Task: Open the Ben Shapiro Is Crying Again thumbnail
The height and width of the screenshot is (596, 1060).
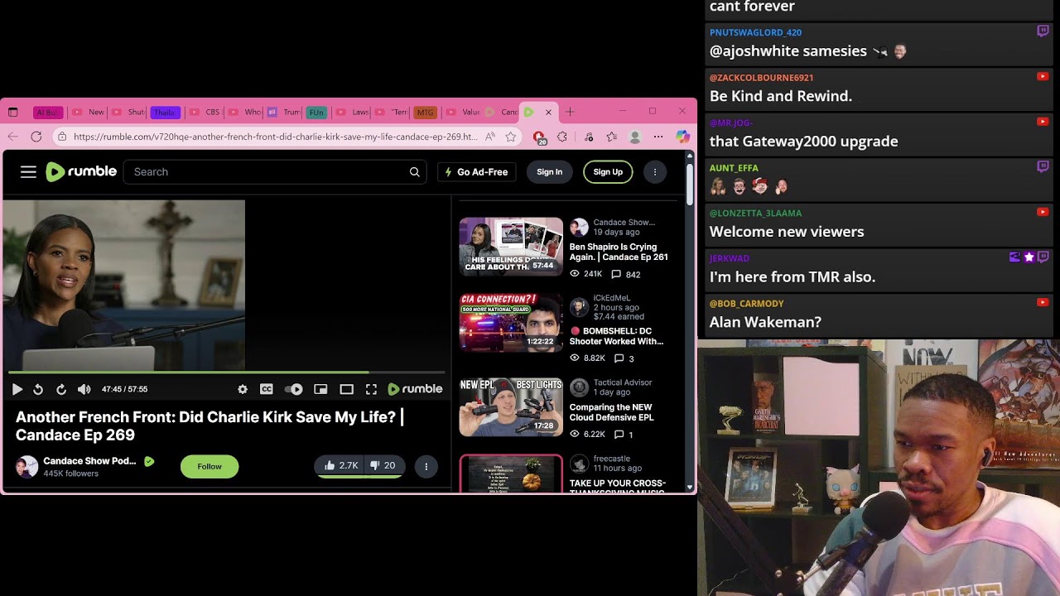Action: 511,246
